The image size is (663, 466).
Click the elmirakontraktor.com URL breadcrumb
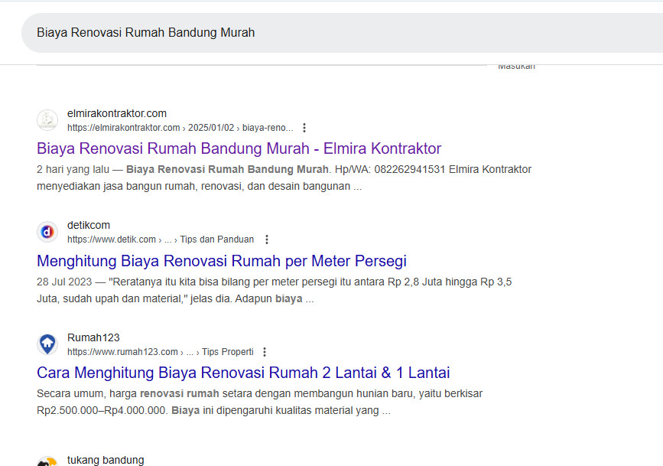click(180, 128)
